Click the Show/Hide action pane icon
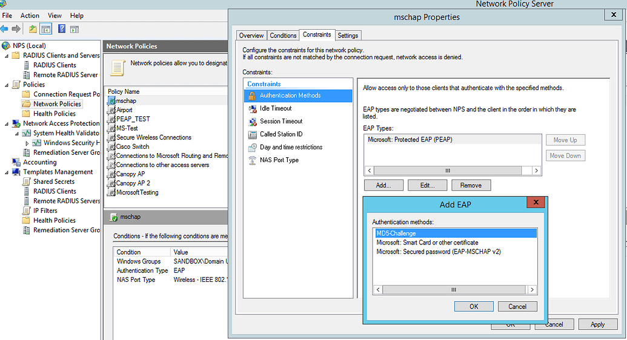 (x=75, y=29)
